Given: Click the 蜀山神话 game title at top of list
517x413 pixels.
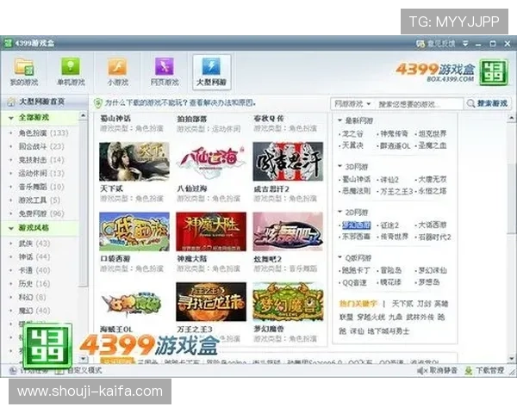Looking at the screenshot, I should (x=115, y=119).
